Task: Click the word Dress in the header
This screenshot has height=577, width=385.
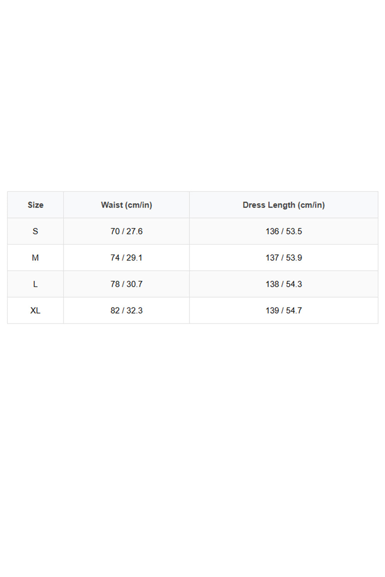Action: (x=254, y=205)
